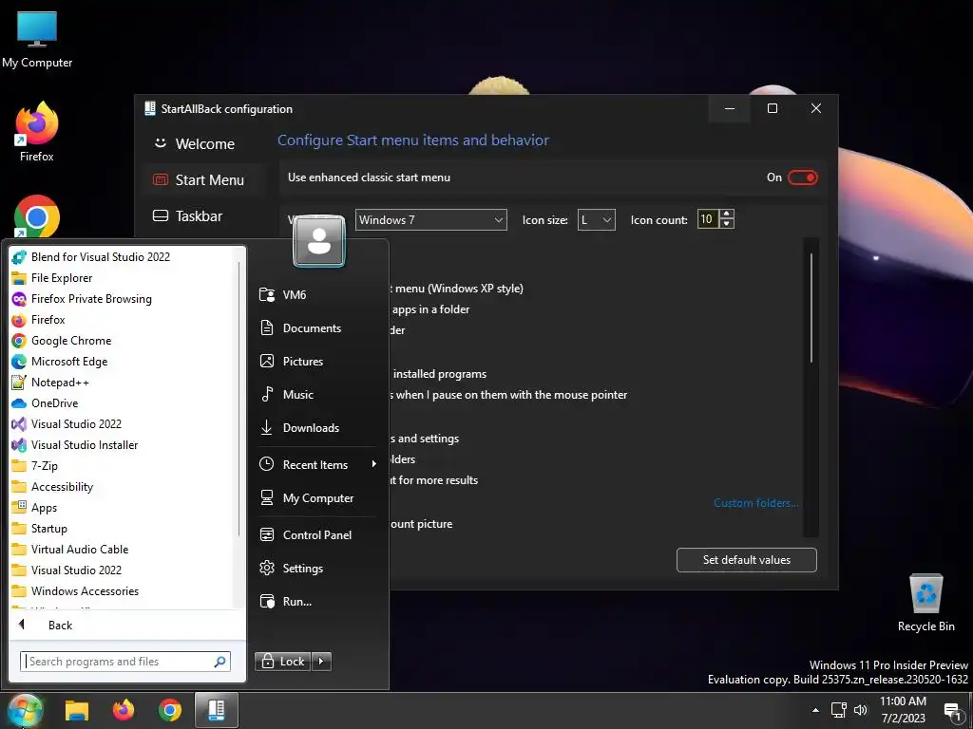Screen dimensions: 973x729
Task: Increase Icon count with up arrow
Action: (x=727, y=214)
